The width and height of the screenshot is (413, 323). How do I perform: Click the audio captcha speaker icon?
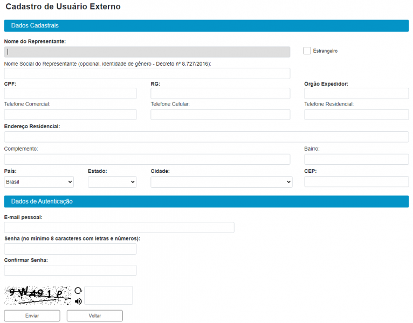coord(78,301)
